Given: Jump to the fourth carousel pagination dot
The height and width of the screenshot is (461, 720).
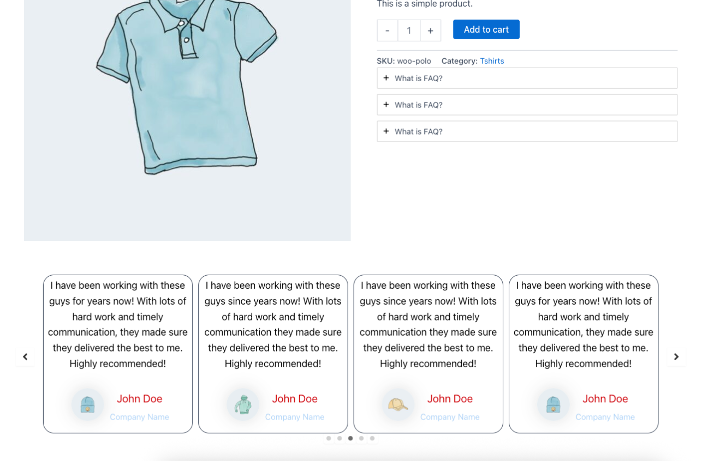Looking at the screenshot, I should tap(361, 438).
